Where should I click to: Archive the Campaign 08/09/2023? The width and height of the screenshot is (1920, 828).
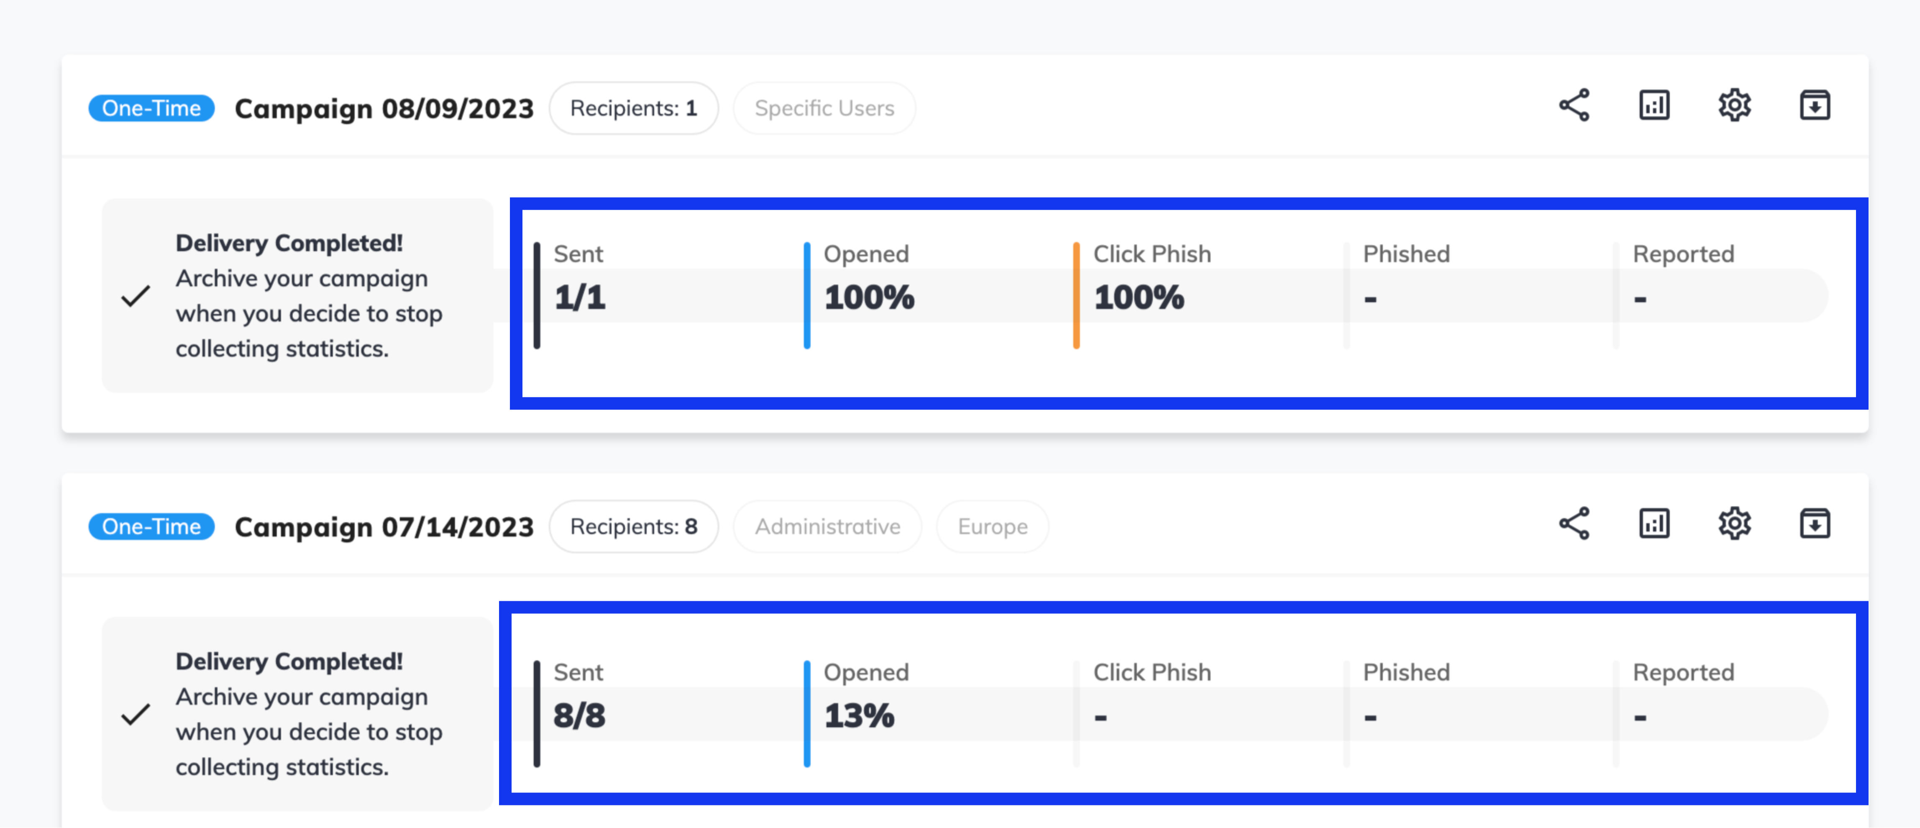pos(1814,106)
